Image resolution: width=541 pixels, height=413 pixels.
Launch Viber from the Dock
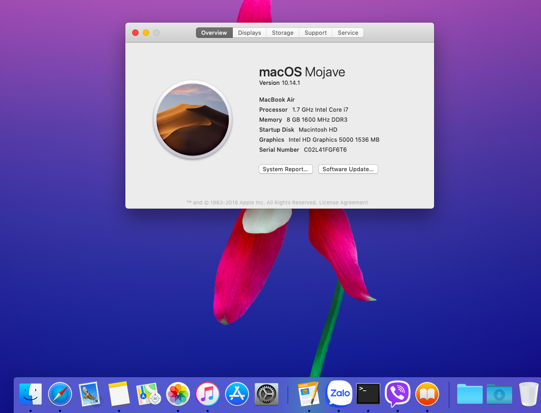(x=398, y=394)
